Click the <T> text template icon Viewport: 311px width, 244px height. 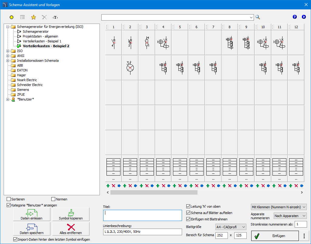point(55,17)
